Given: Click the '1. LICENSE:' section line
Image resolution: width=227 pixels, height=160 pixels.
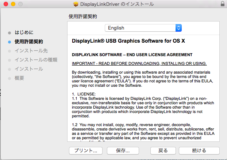Looking at the screenshot, I should (x=84, y=94).
